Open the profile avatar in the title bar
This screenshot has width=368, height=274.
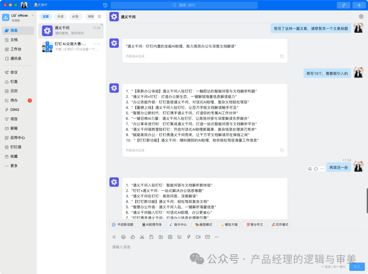tap(24, 5)
